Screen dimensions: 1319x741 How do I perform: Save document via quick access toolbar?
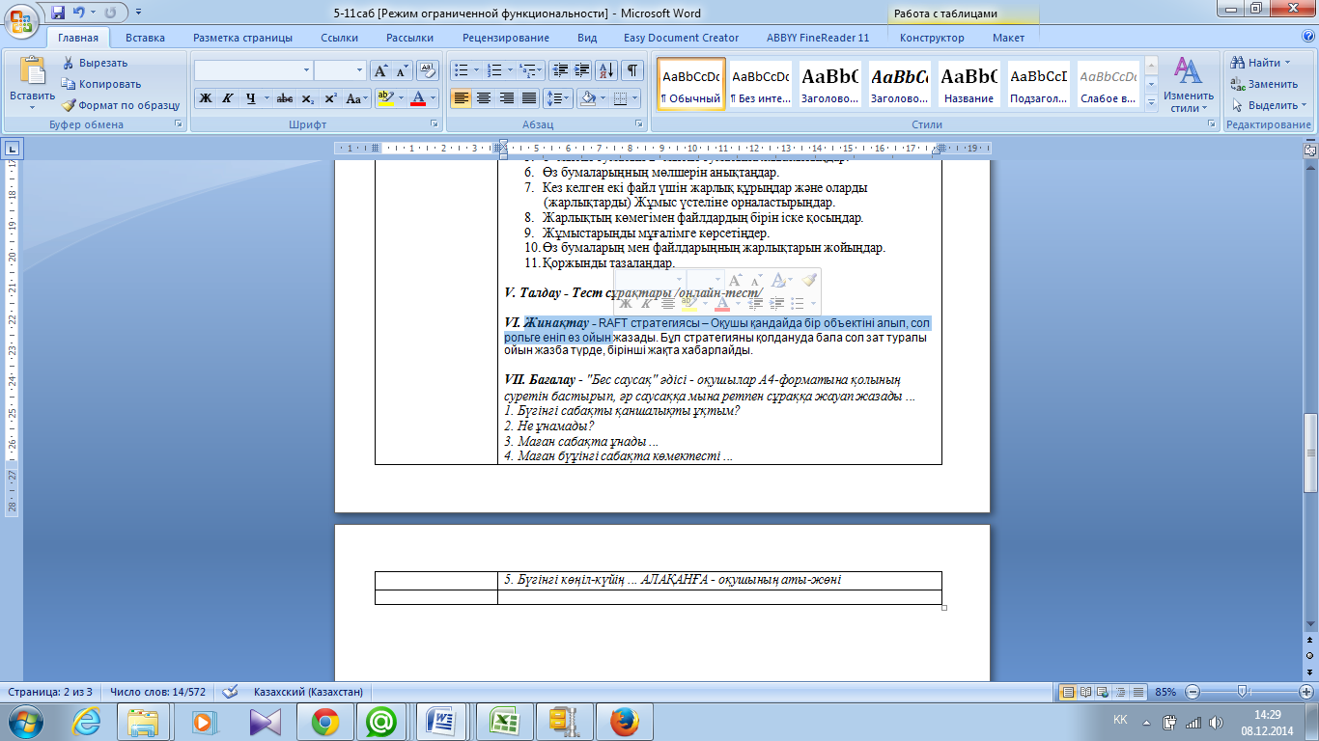(x=58, y=14)
